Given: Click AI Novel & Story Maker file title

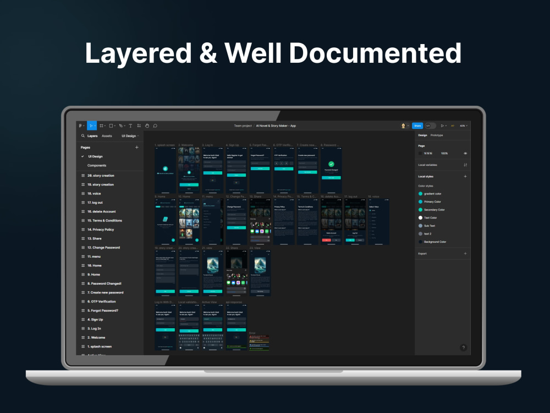Looking at the screenshot, I should point(276,126).
